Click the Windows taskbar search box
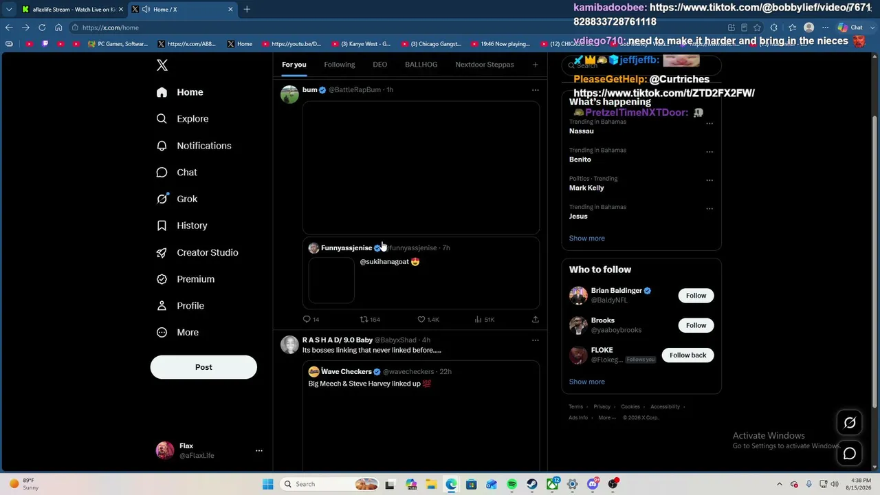This screenshot has width=880, height=495. (330, 484)
